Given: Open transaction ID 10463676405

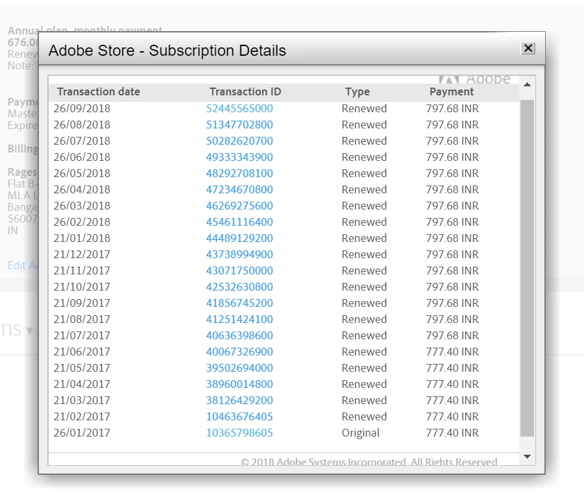Looking at the screenshot, I should 239,416.
